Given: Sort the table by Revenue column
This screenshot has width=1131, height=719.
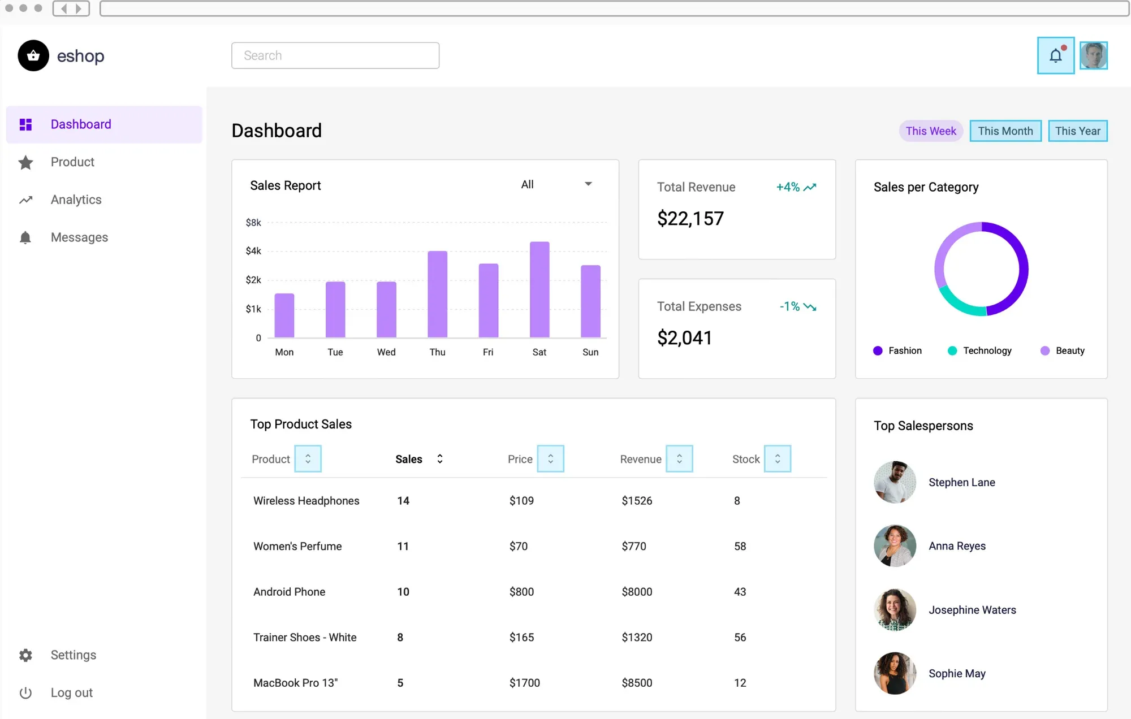Looking at the screenshot, I should (x=679, y=459).
